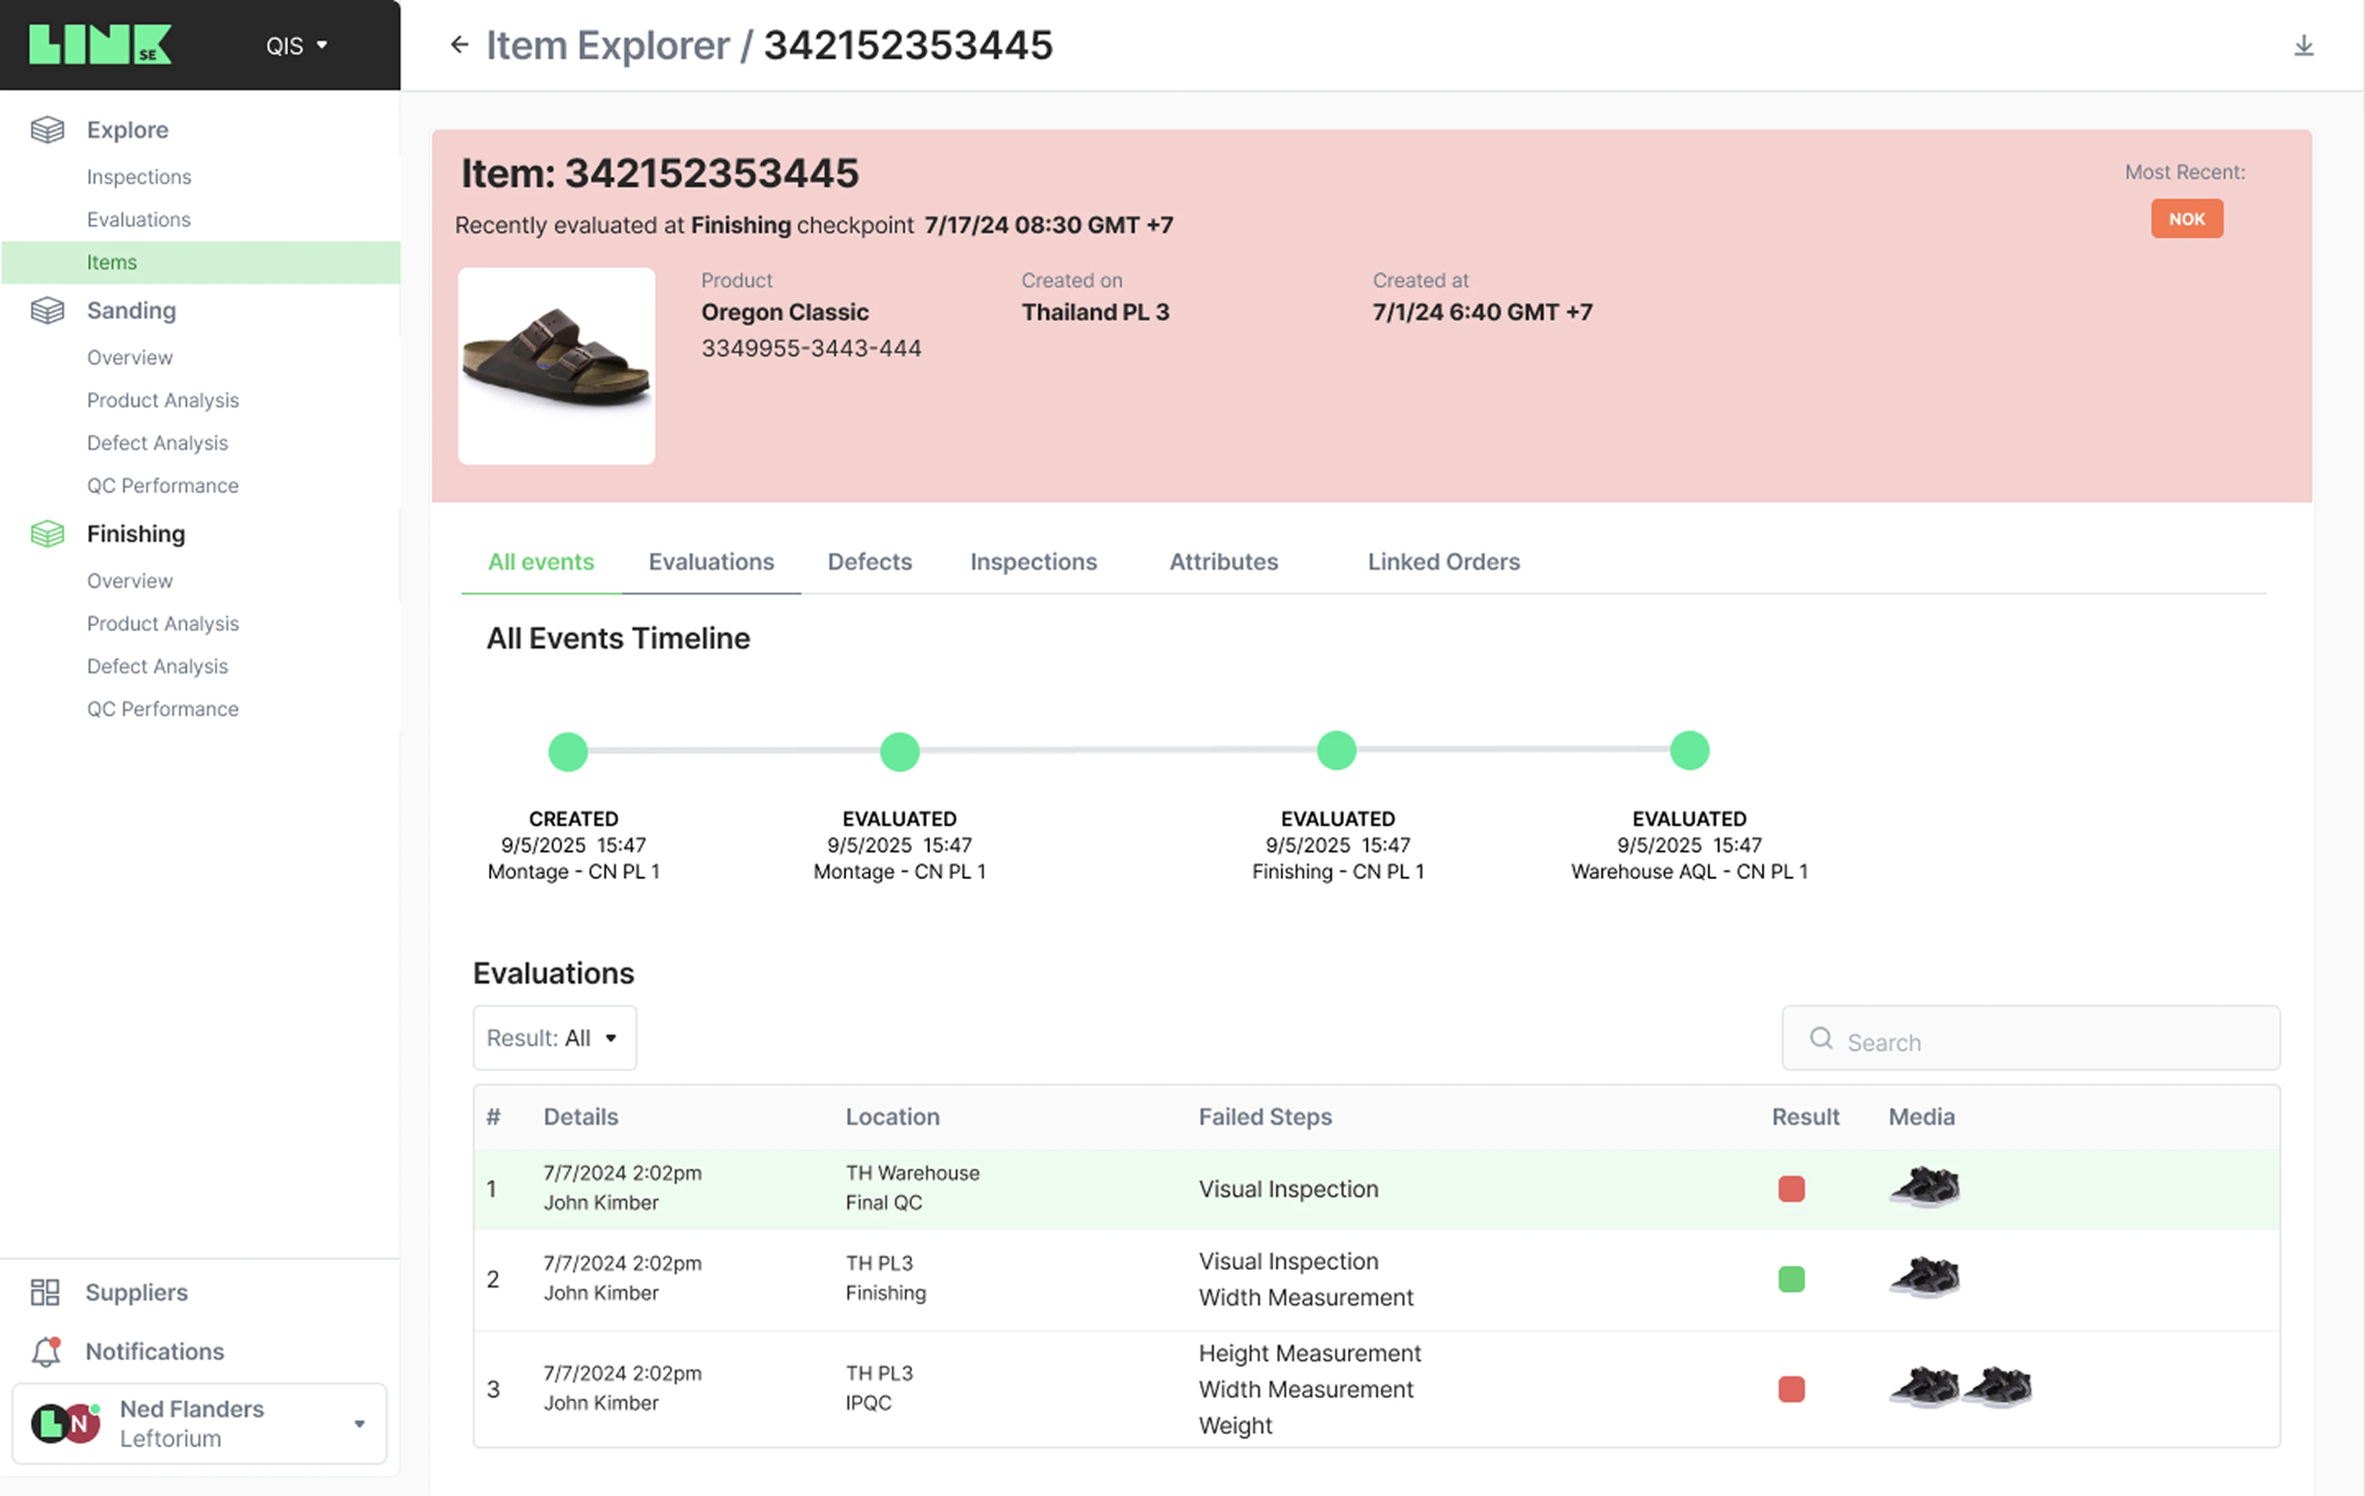Select the Warehouse AQL timeline marker
The width and height of the screenshot is (2365, 1496).
tap(1689, 751)
